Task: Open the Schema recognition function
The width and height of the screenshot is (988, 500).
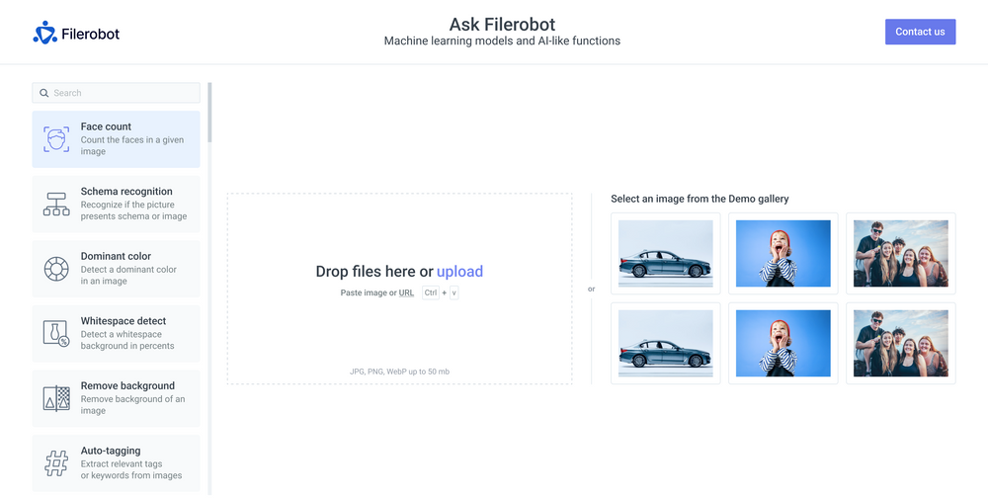Action: (x=126, y=192)
